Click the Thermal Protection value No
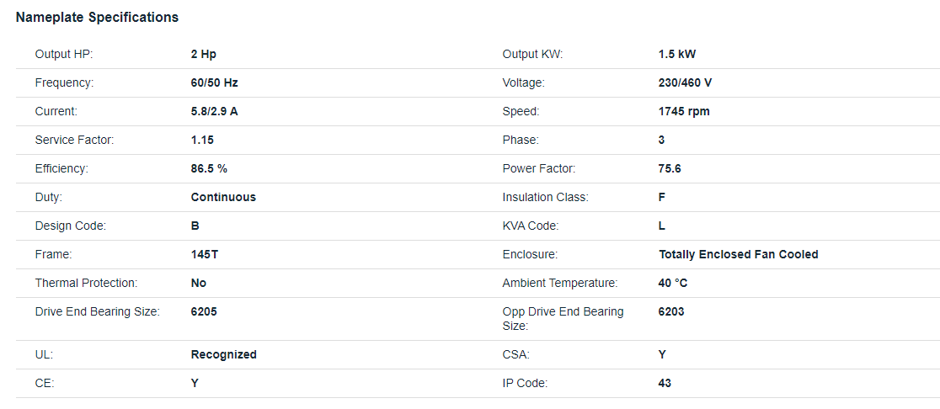This screenshot has width=940, height=409. [199, 283]
